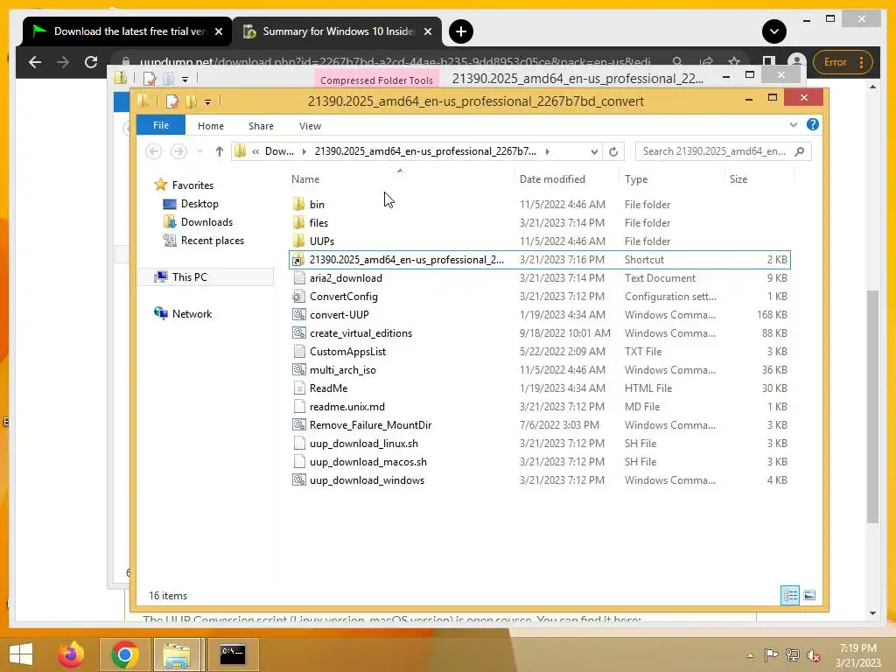
Task: Open the files folder
Action: (x=318, y=223)
